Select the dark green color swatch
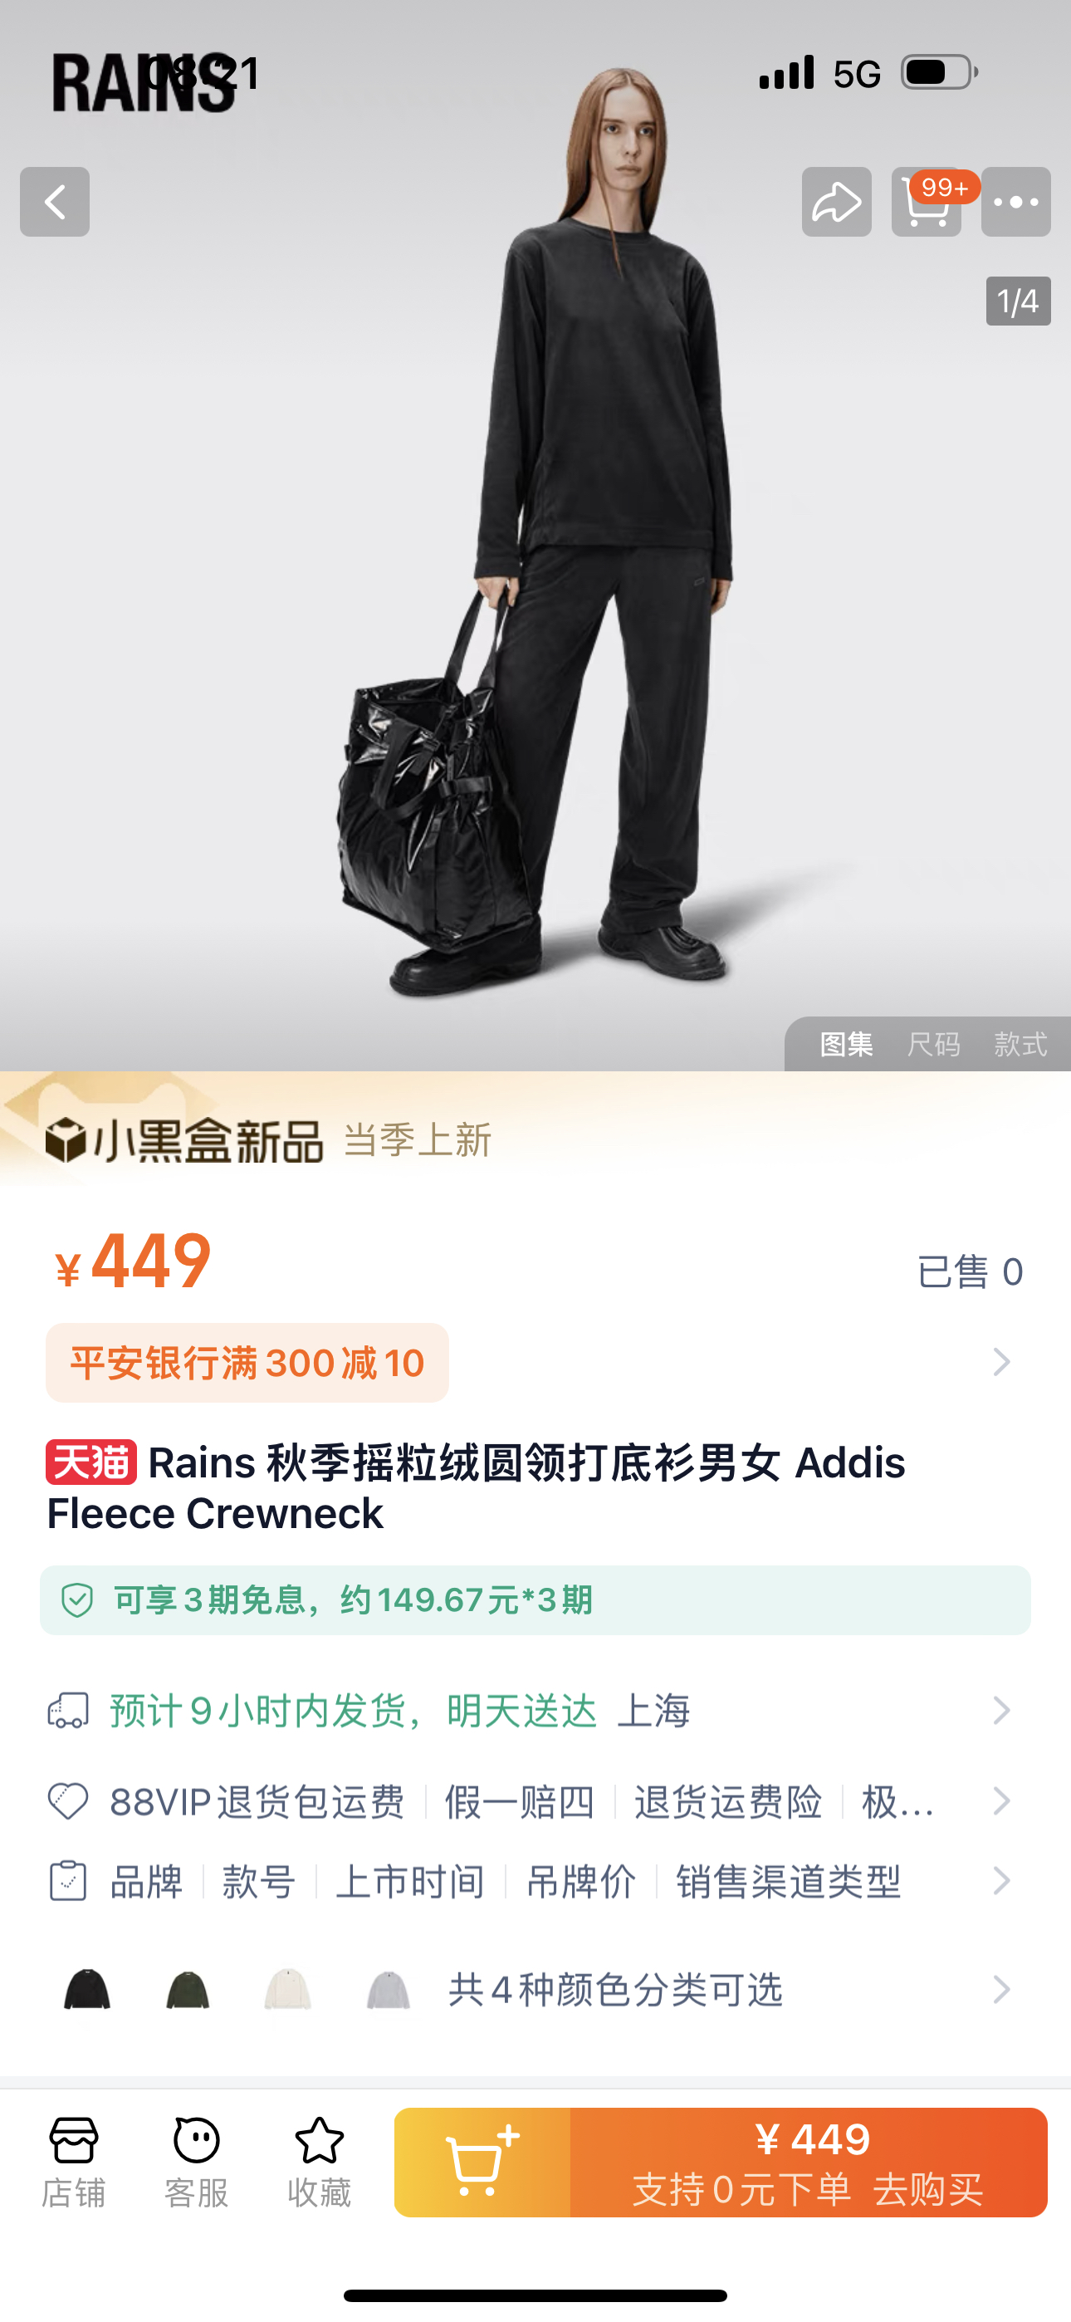This screenshot has width=1071, height=2322. coord(188,1988)
